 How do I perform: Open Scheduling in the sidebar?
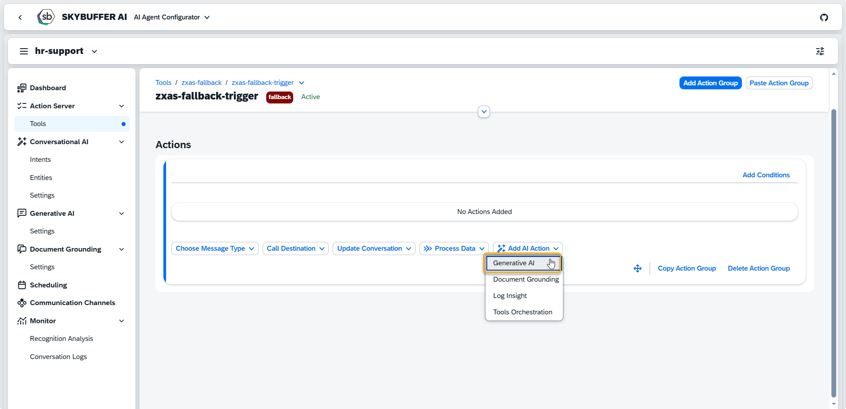pyautogui.click(x=48, y=285)
